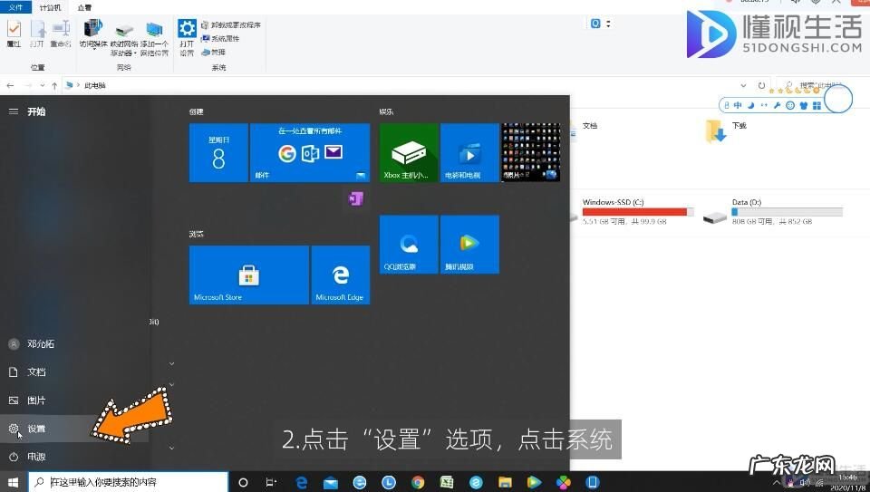Switch to 文件 File tab in Explorer
This screenshot has width=870, height=492.
click(16, 7)
